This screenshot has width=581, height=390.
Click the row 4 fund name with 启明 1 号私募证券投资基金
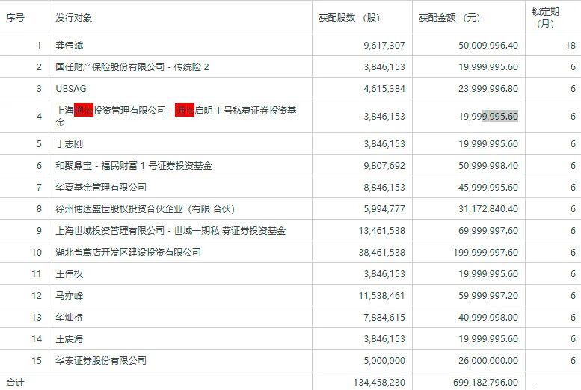point(176,116)
